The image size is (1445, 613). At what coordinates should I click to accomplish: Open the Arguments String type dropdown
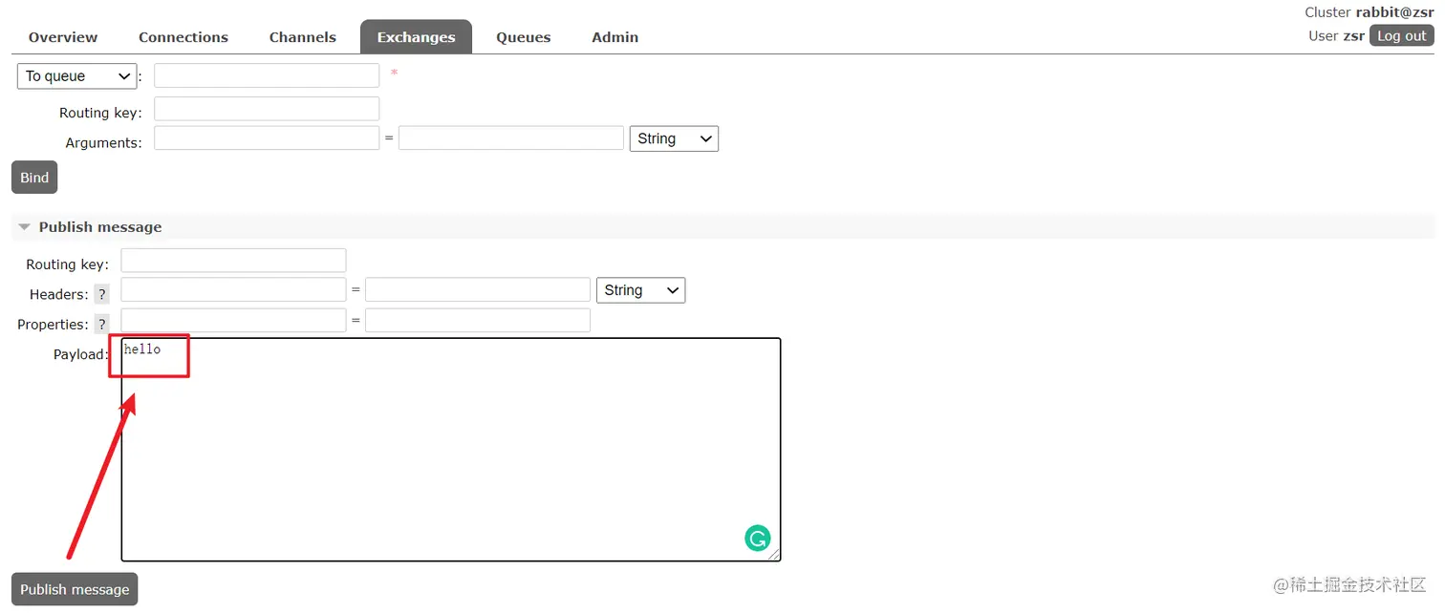point(674,138)
